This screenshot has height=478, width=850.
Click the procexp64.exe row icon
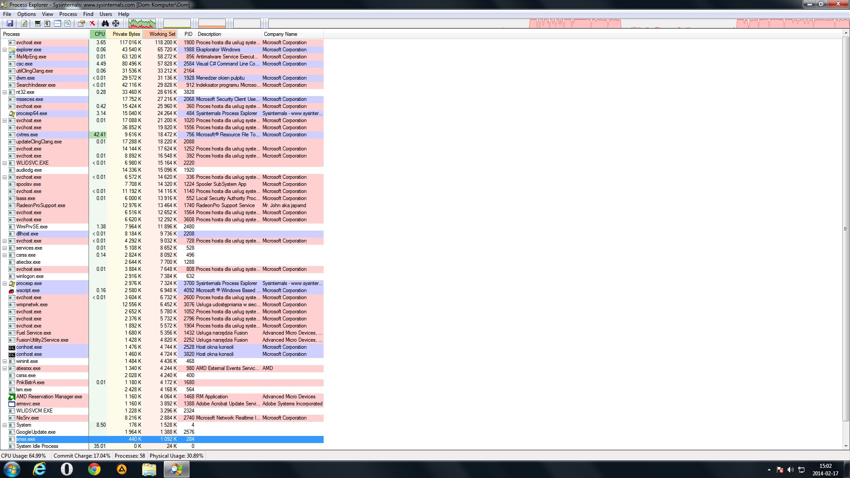tap(12, 113)
